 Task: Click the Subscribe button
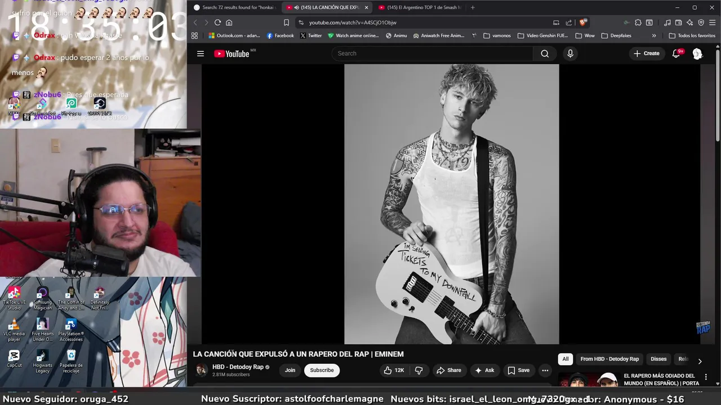pos(322,370)
